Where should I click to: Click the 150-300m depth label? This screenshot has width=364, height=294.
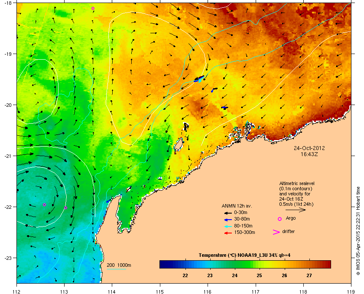coord(244,232)
